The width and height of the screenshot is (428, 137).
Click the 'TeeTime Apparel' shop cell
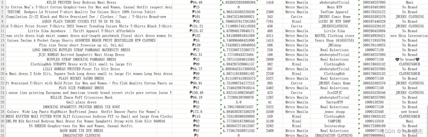pos(335,12)
